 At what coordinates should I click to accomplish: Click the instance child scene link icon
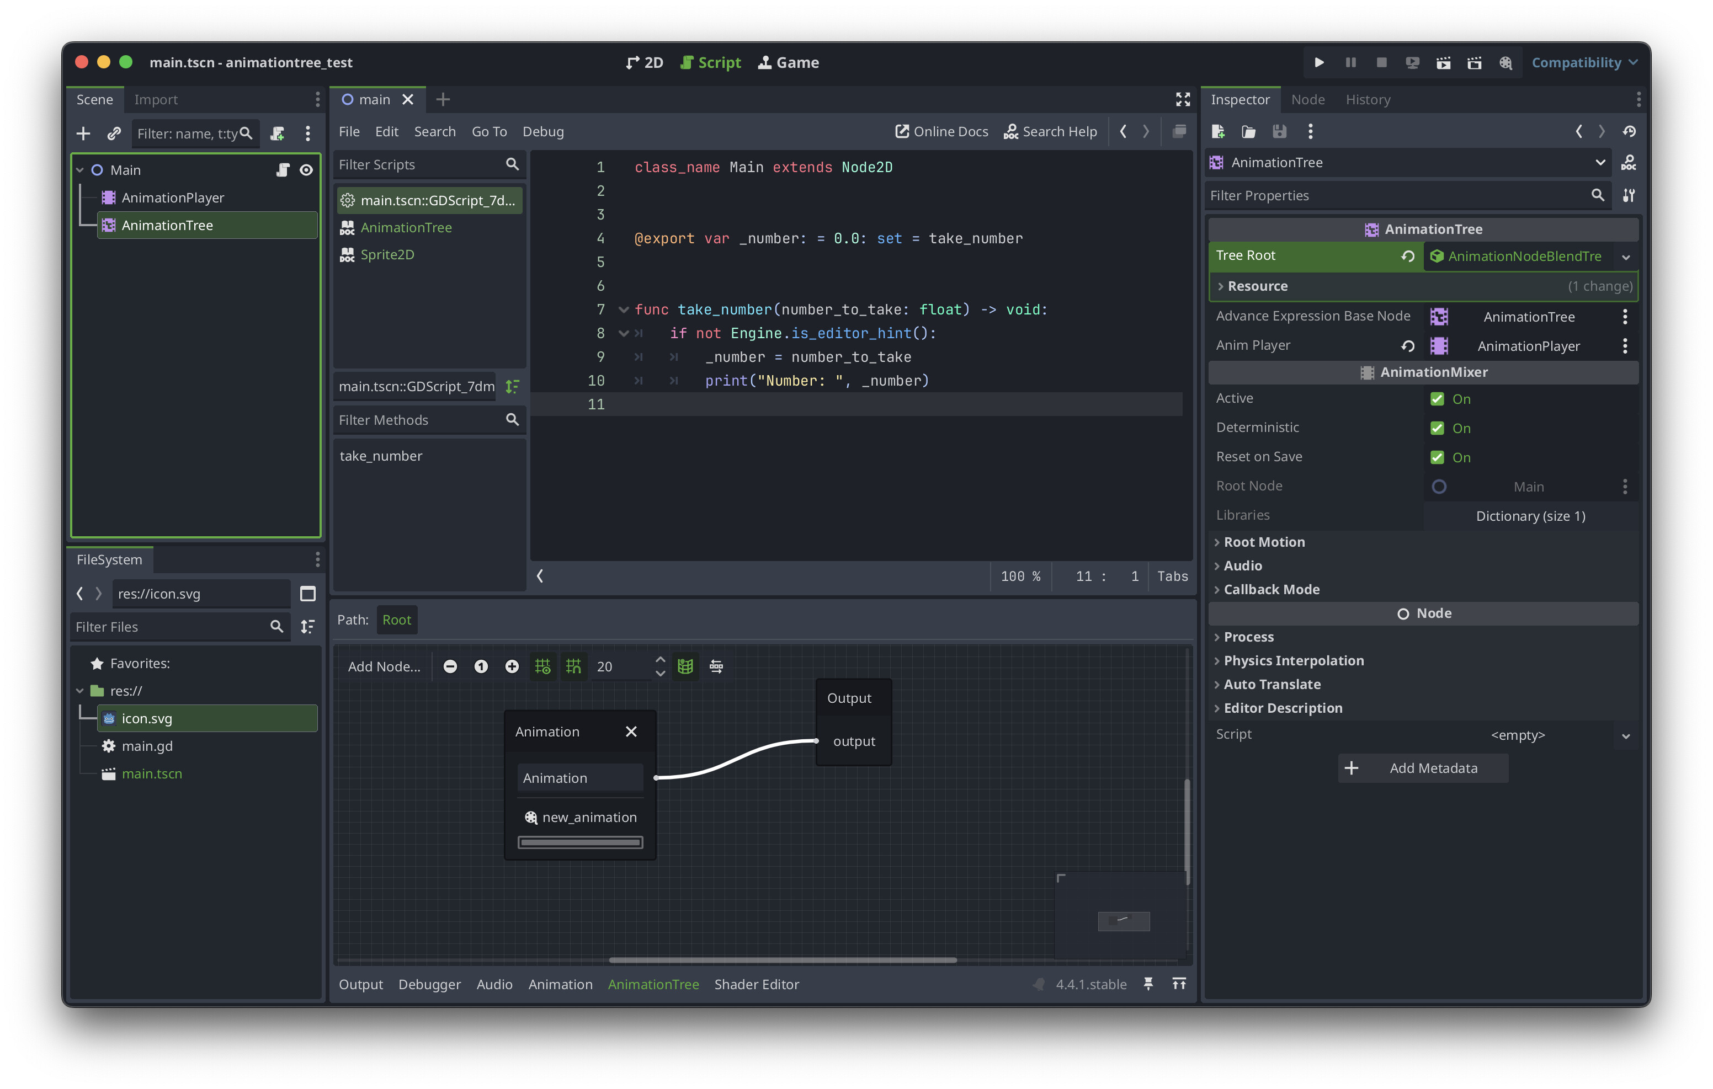click(x=114, y=133)
